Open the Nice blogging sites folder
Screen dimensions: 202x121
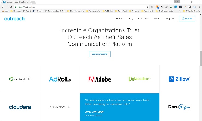point(165,11)
